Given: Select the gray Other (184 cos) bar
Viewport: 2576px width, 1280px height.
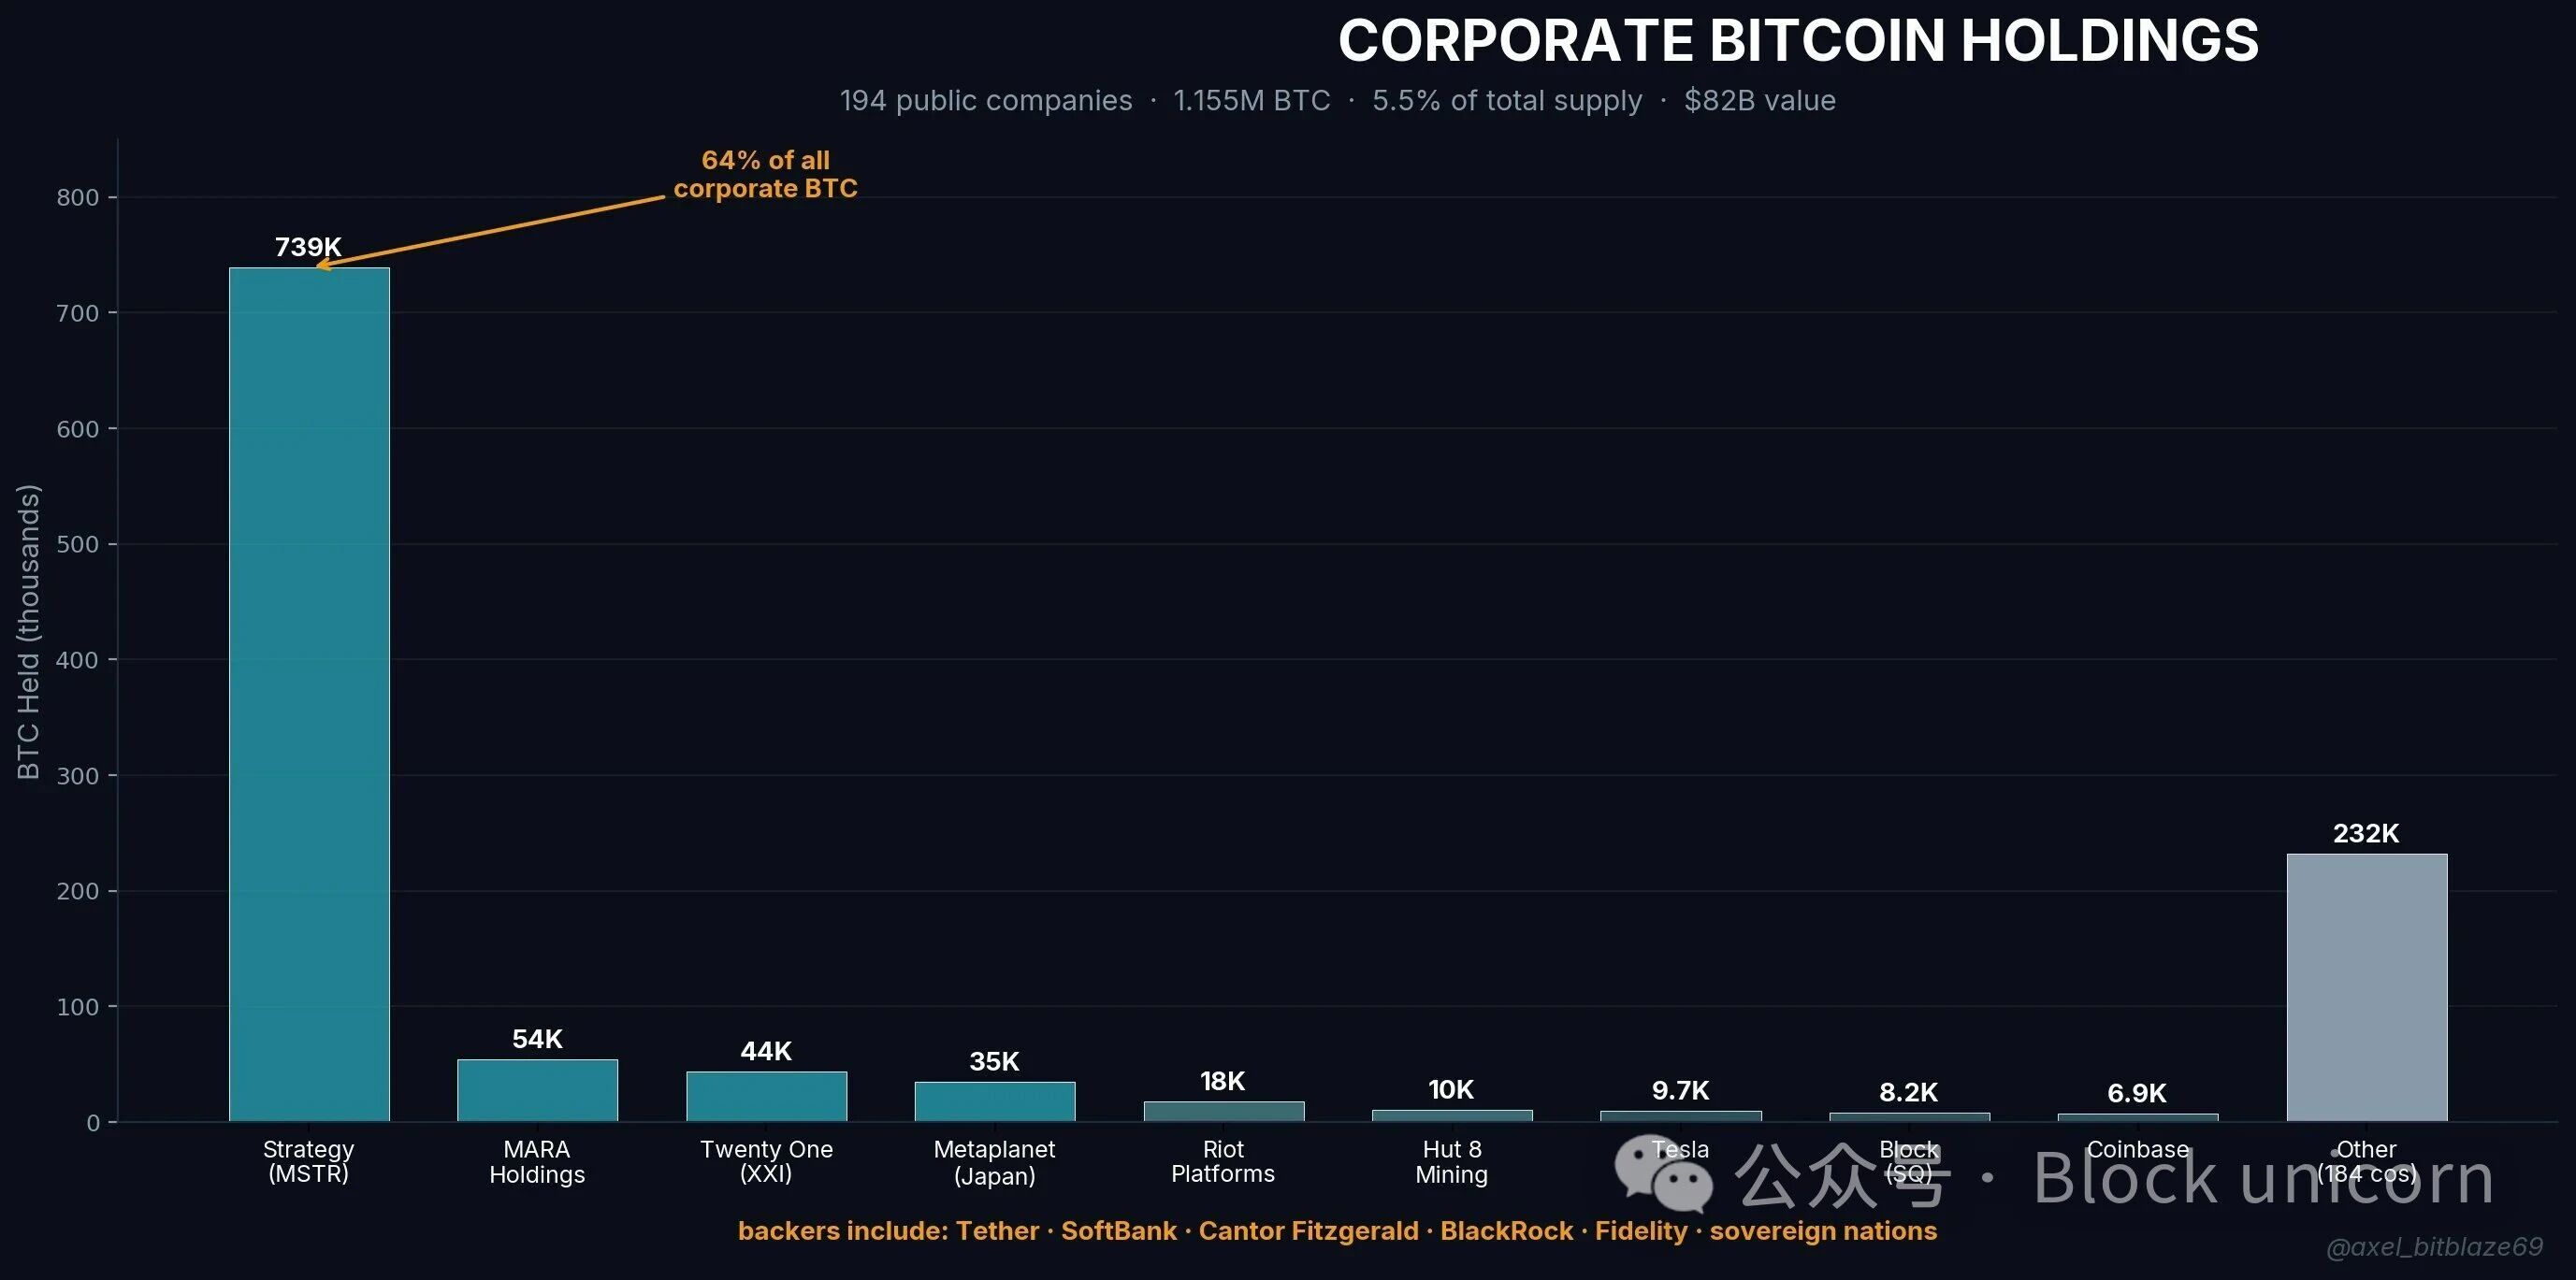Looking at the screenshot, I should [2366, 987].
